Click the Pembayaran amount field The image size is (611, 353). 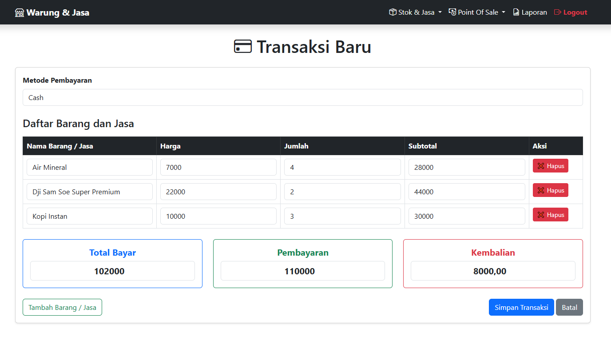pos(302,271)
